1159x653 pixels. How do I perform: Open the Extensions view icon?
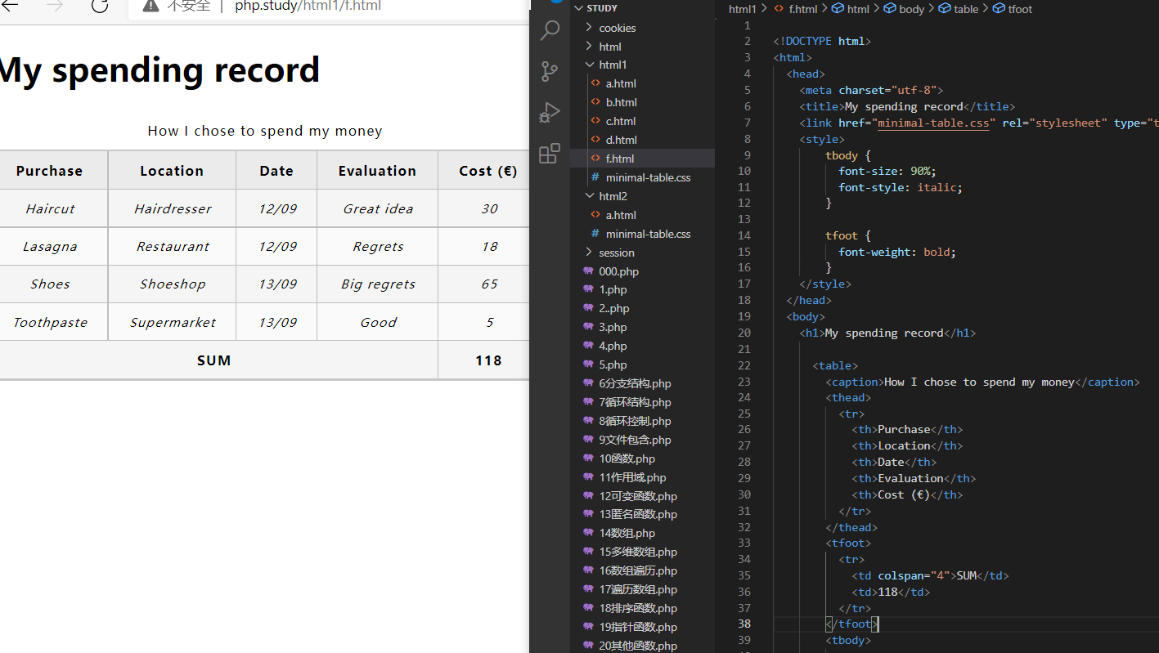[x=550, y=153]
